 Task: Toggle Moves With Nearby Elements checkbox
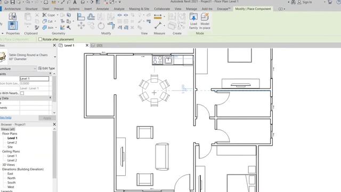22,93
